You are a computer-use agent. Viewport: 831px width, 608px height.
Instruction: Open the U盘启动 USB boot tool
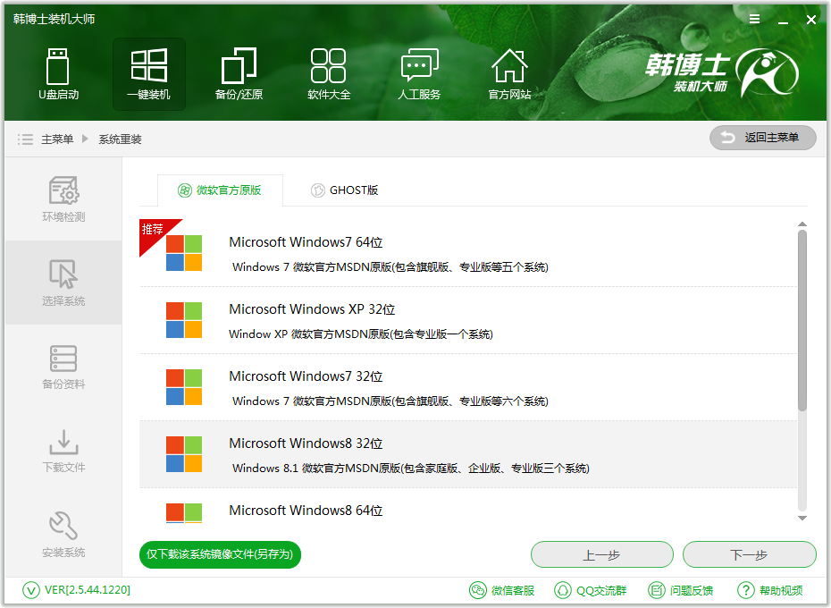point(58,74)
